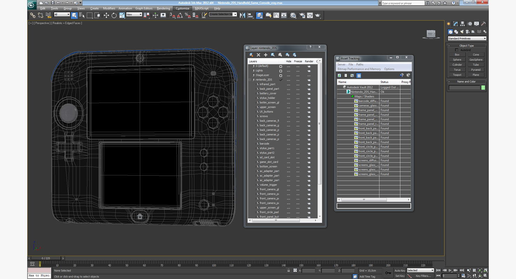Screen dimensions: 516x279
Task: Open the MAXScript menu
Action: click(202, 8)
